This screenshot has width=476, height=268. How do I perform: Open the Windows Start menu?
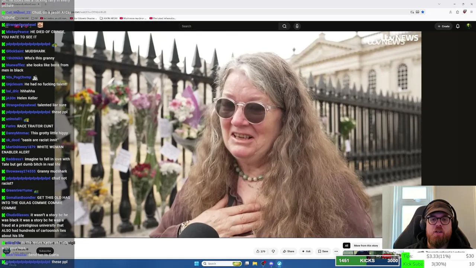197,264
